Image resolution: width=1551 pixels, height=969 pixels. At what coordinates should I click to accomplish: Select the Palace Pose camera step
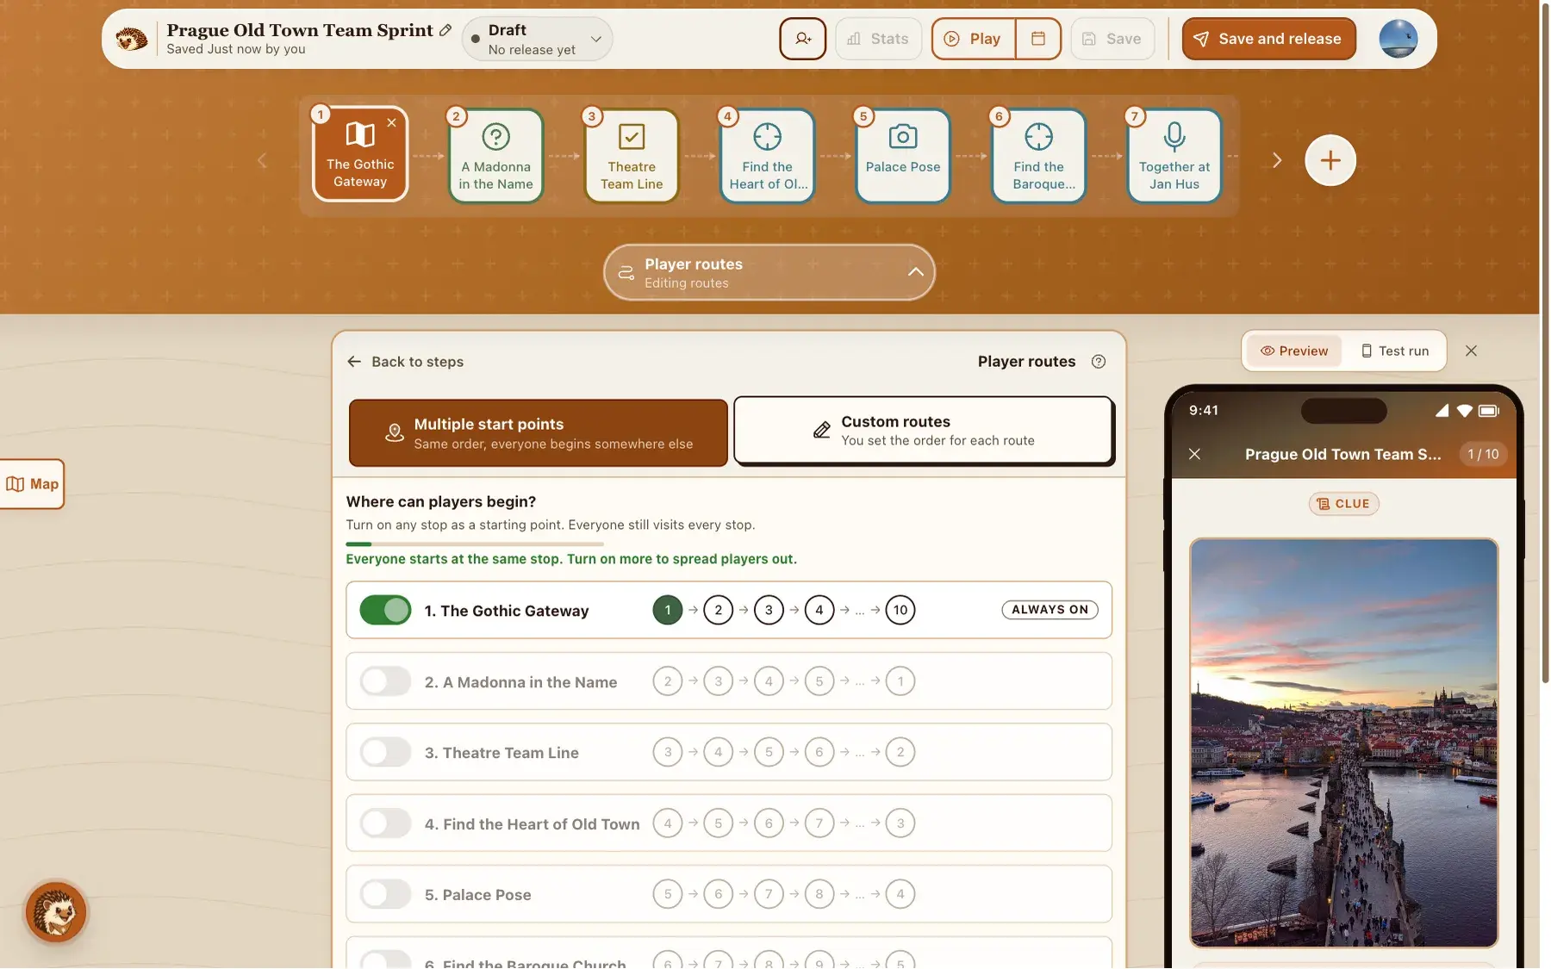903,156
